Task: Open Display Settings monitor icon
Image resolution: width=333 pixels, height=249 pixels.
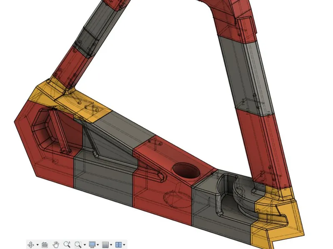Action: coord(92,244)
